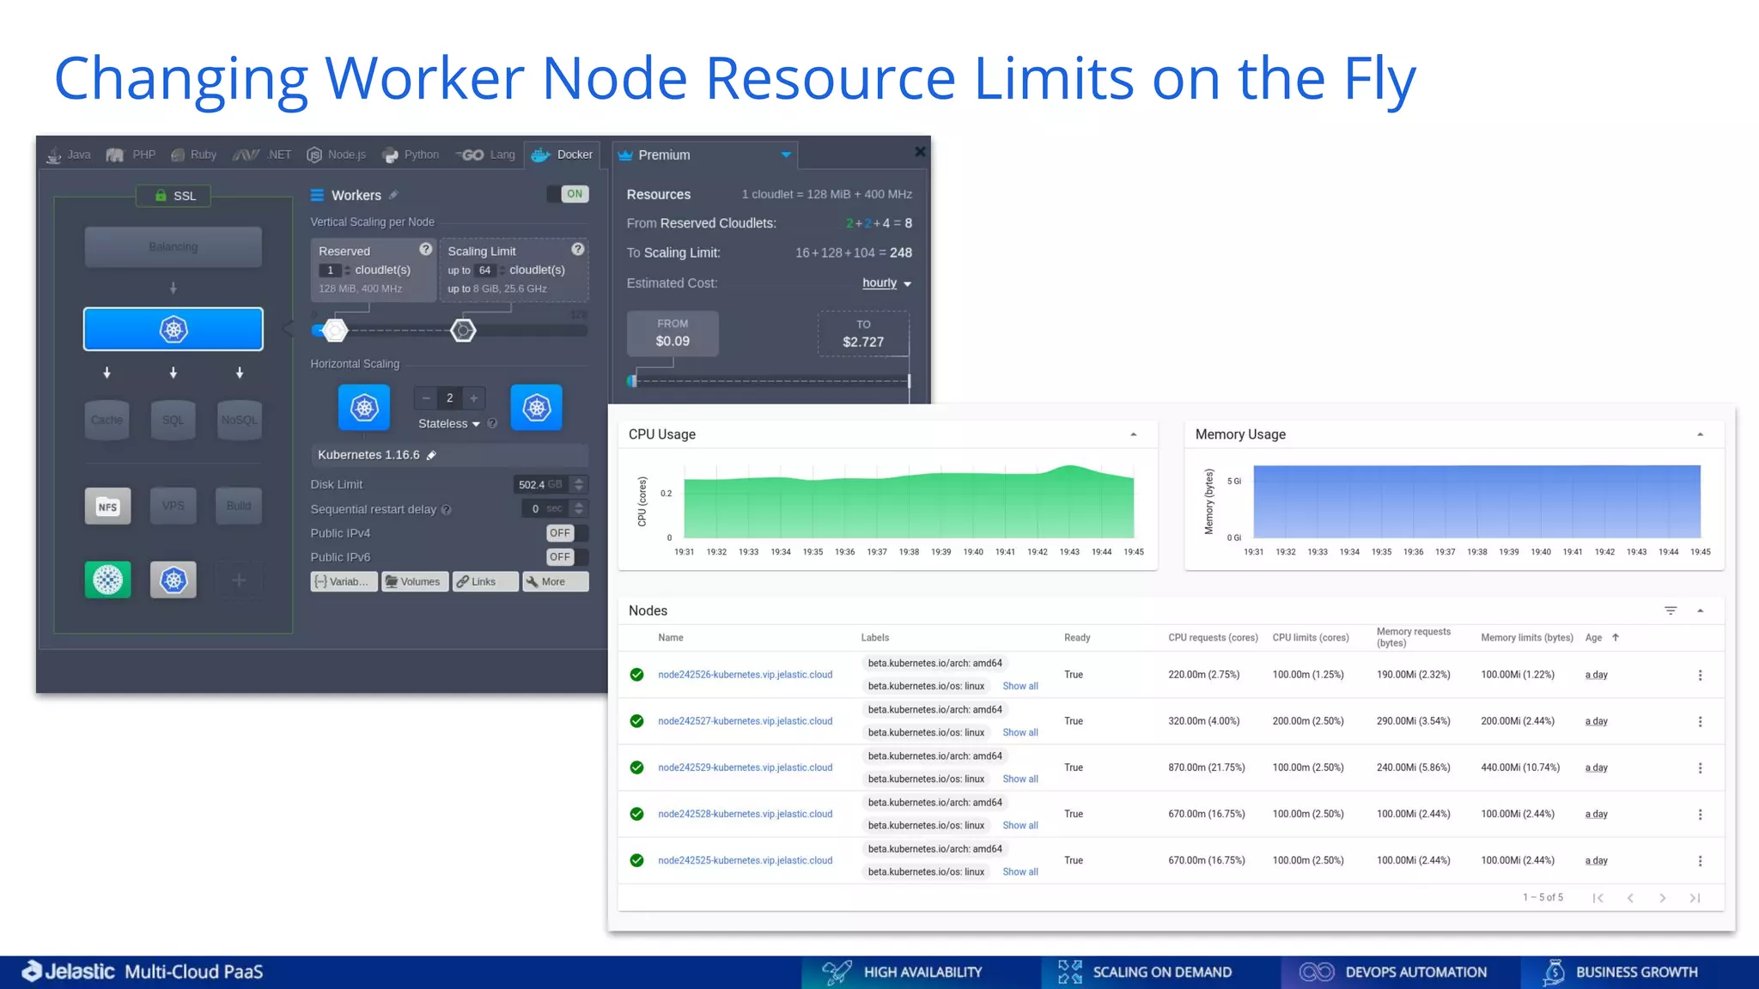The width and height of the screenshot is (1759, 989).
Task: Click the NoSQL database block
Action: click(239, 420)
